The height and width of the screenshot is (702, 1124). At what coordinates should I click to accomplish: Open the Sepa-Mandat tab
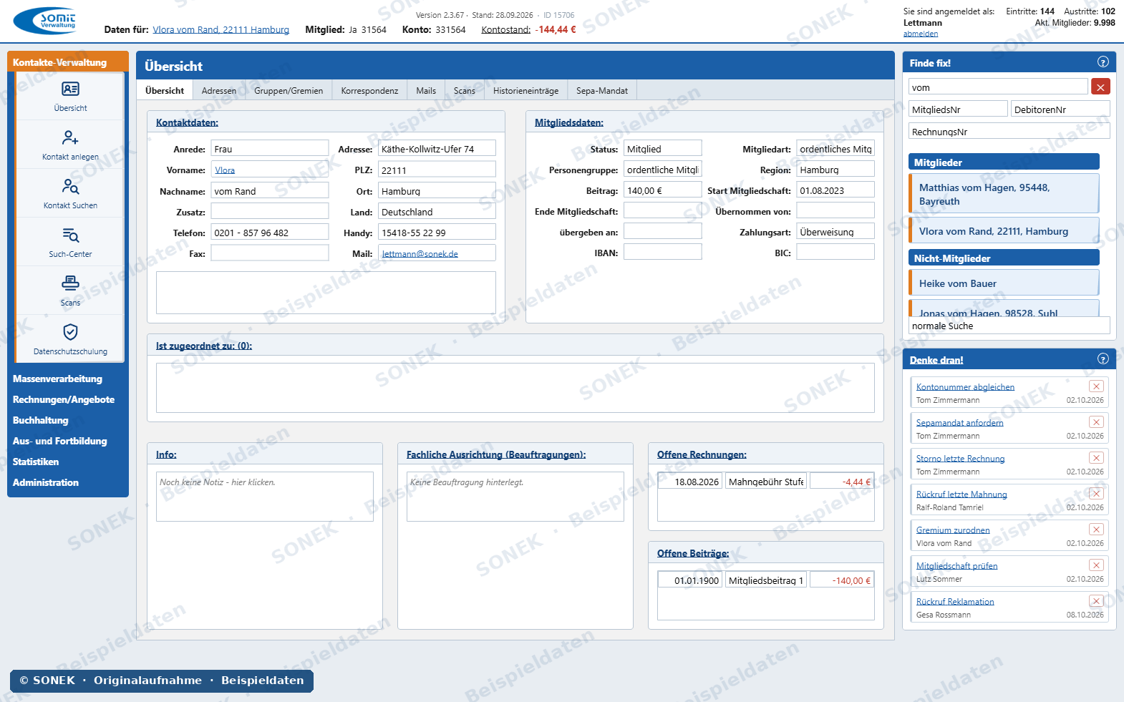(602, 91)
